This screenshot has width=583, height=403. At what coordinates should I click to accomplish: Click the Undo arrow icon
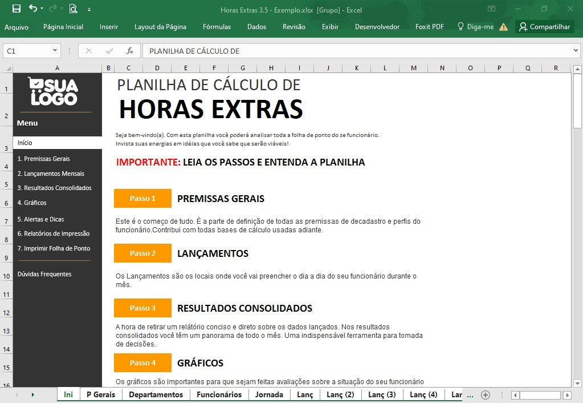tap(32, 8)
